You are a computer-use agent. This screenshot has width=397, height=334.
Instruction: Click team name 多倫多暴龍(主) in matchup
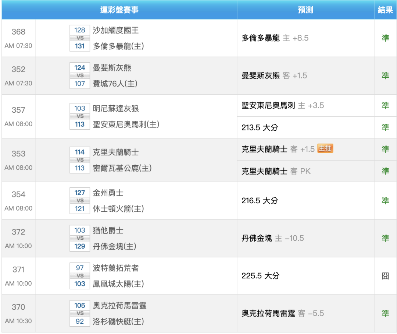[x=118, y=46]
